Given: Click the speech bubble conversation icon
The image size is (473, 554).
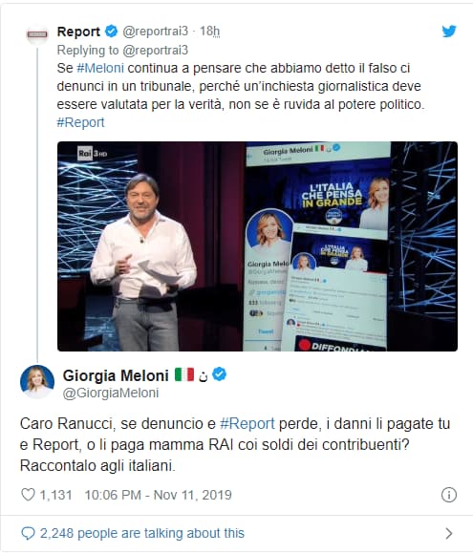Looking at the screenshot, I should point(28,533).
